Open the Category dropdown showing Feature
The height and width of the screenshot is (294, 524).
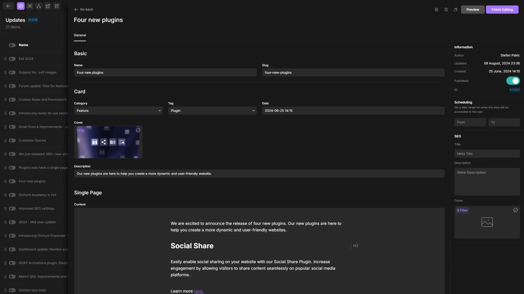pyautogui.click(x=118, y=111)
